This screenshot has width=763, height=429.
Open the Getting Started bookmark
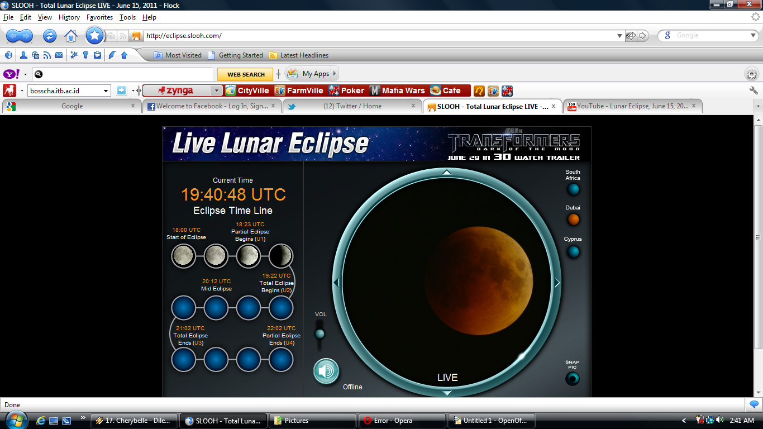point(235,55)
